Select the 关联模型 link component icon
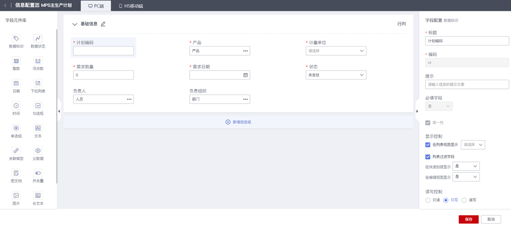The height and width of the screenshot is (226, 511). pyautogui.click(x=16, y=151)
